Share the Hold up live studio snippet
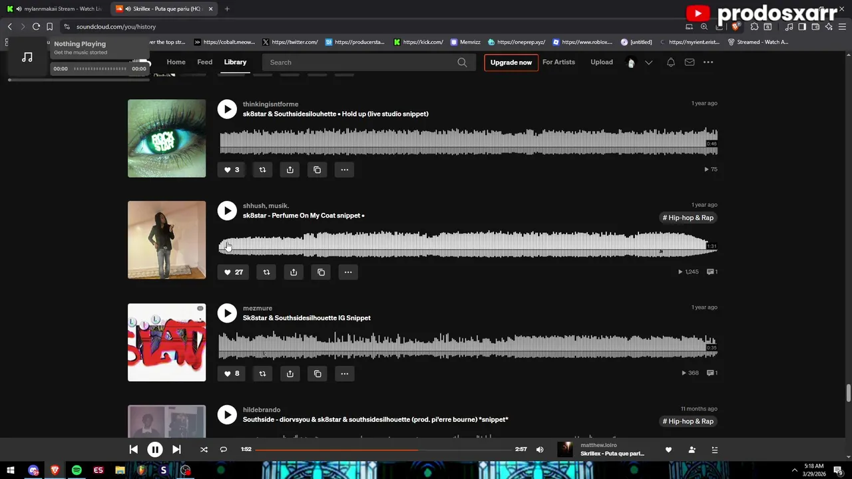This screenshot has height=479, width=852. click(290, 170)
